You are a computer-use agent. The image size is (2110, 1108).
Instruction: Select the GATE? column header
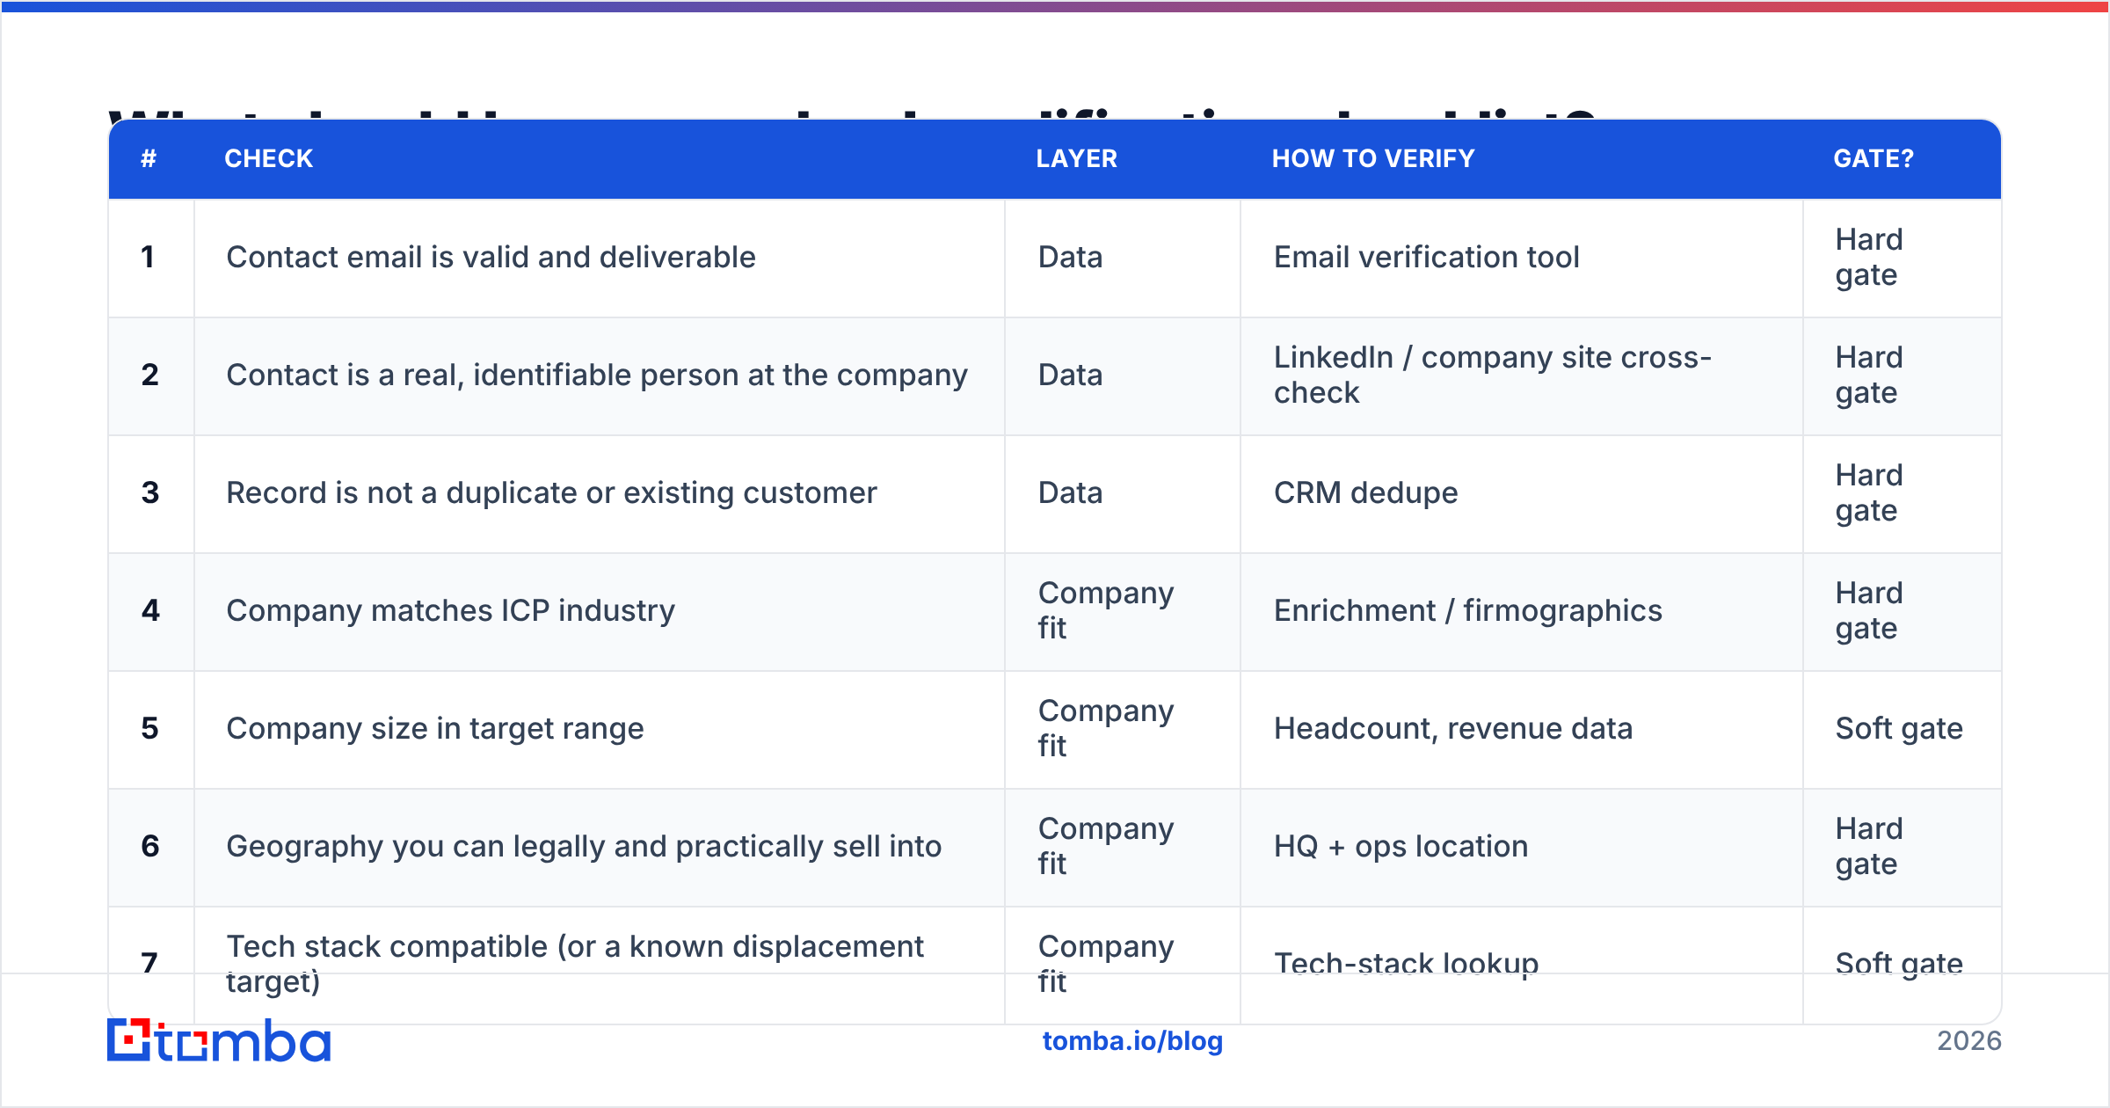pyautogui.click(x=1874, y=158)
